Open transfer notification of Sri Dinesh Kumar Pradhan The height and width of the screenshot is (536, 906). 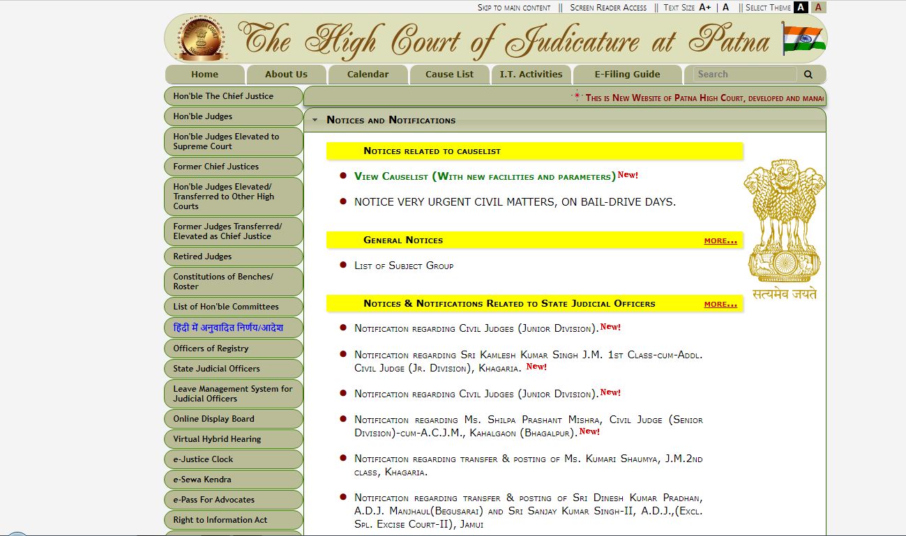coord(528,510)
